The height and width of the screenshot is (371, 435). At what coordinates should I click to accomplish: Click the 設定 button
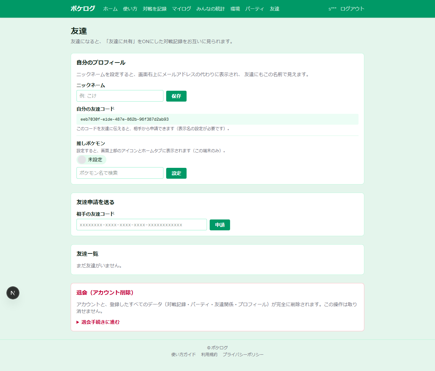[x=176, y=173]
